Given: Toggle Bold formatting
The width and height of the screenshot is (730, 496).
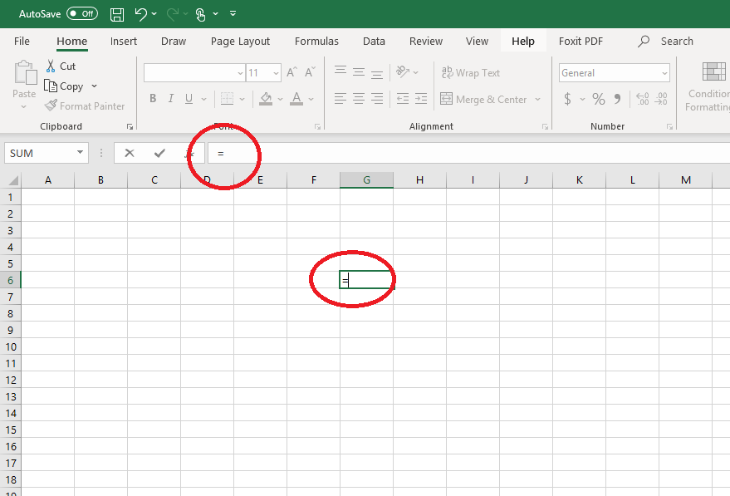Looking at the screenshot, I should [153, 99].
